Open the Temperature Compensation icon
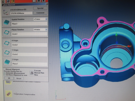The width and height of the screenshot is (135, 101). (9, 94)
